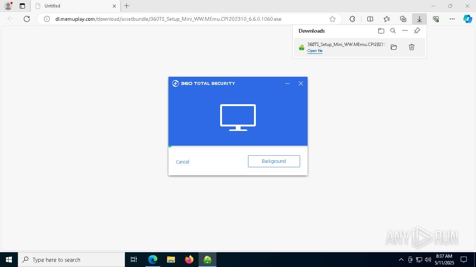Select the 360 installer taskbar icon
The width and height of the screenshot is (476, 267).
pos(208,260)
